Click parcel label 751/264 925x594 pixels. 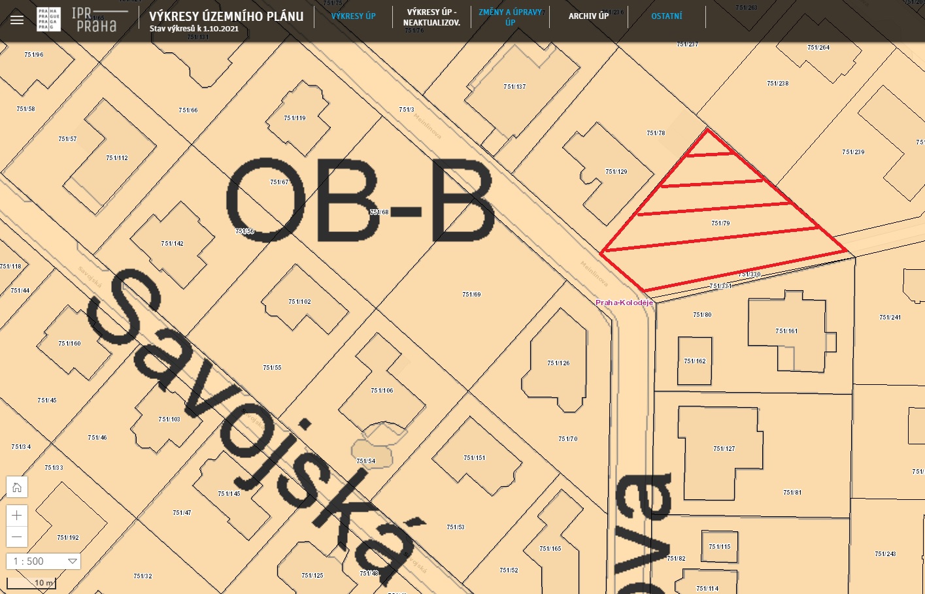[818, 48]
